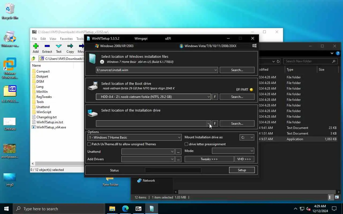Screen dimensions: 343x214
Task: Select the 6.1.7700.0 ISO desktop icon
Action: [x=10, y=94]
